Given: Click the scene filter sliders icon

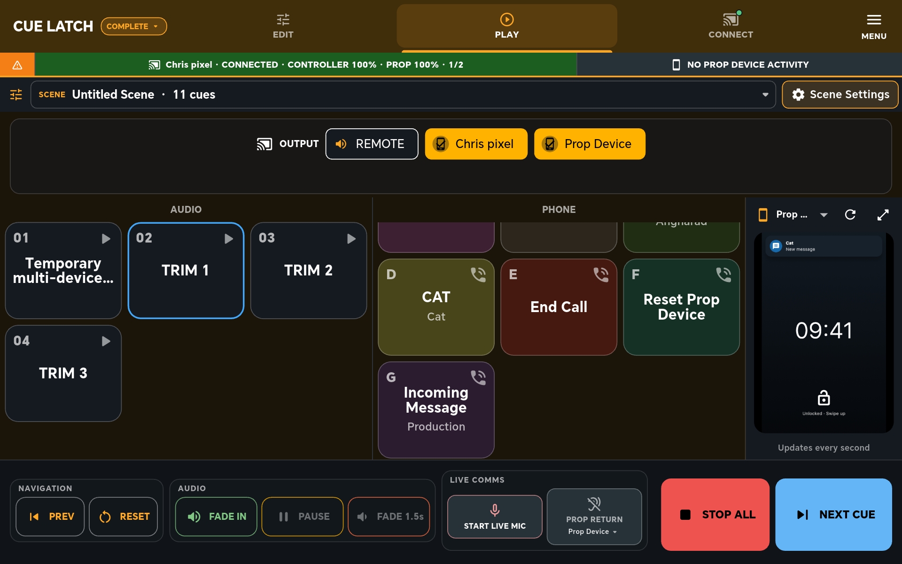Looking at the screenshot, I should click(x=16, y=94).
